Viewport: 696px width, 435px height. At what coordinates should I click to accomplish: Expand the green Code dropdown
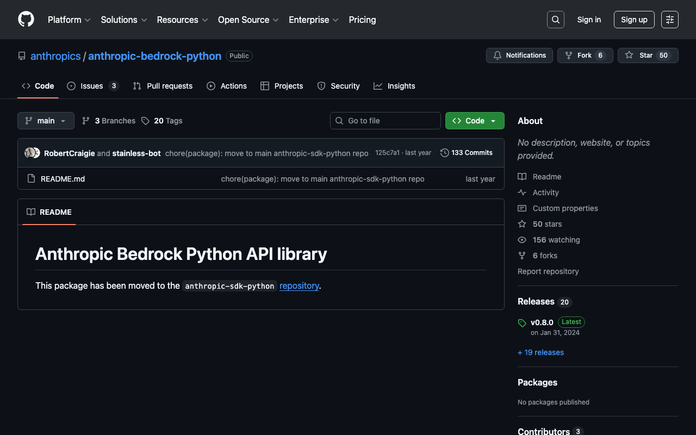[x=475, y=121]
